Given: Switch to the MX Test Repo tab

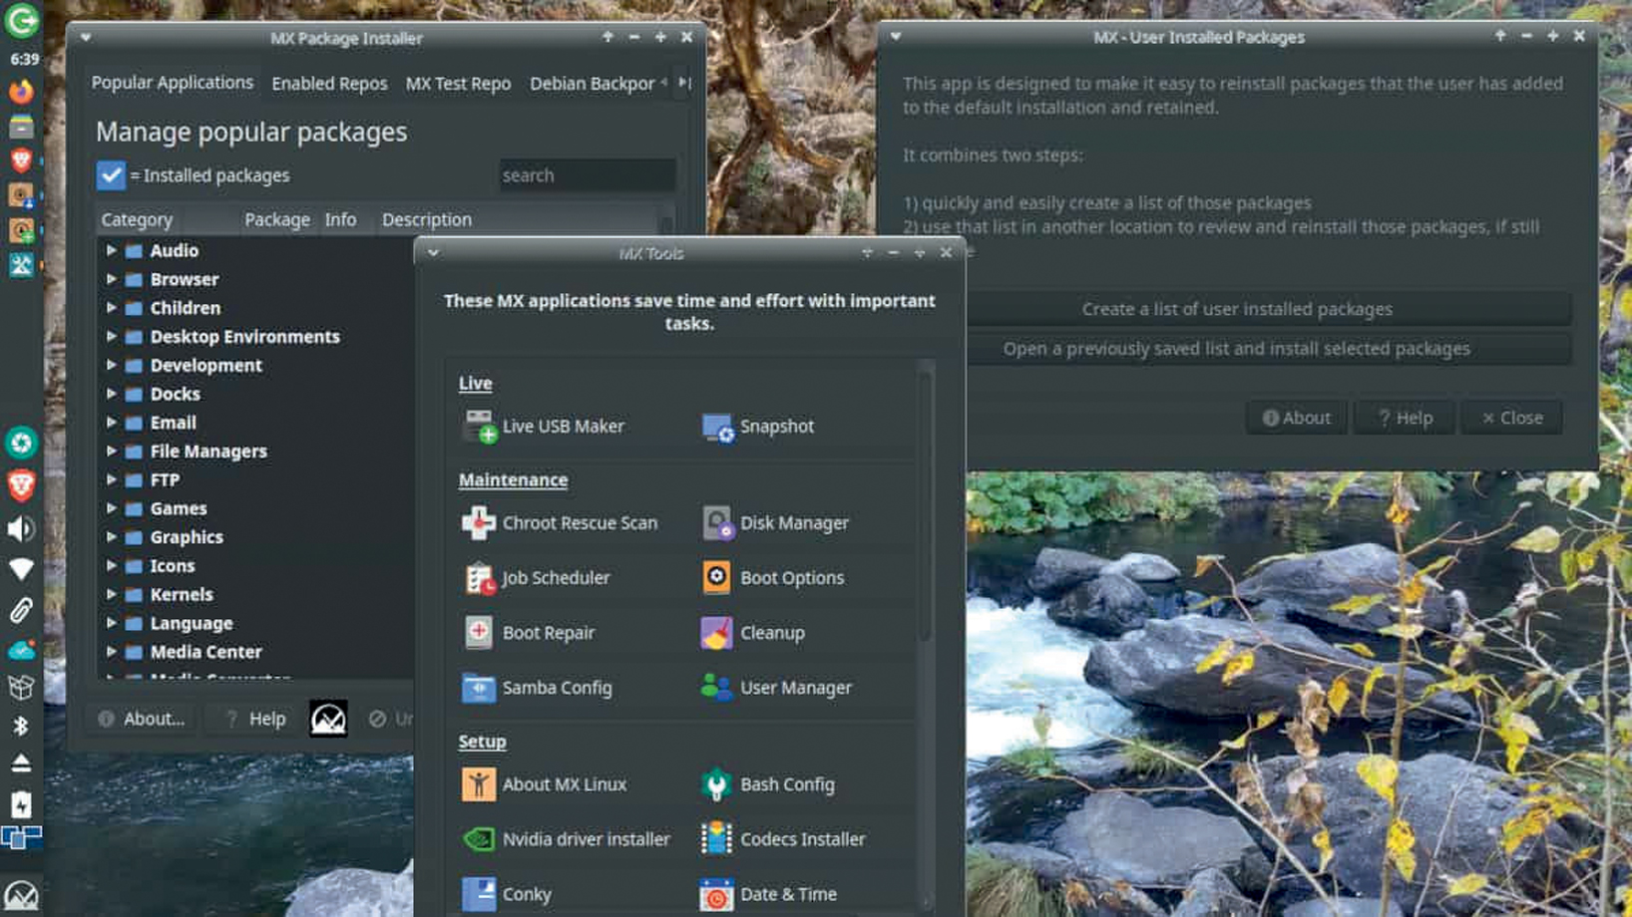Looking at the screenshot, I should [x=458, y=84].
